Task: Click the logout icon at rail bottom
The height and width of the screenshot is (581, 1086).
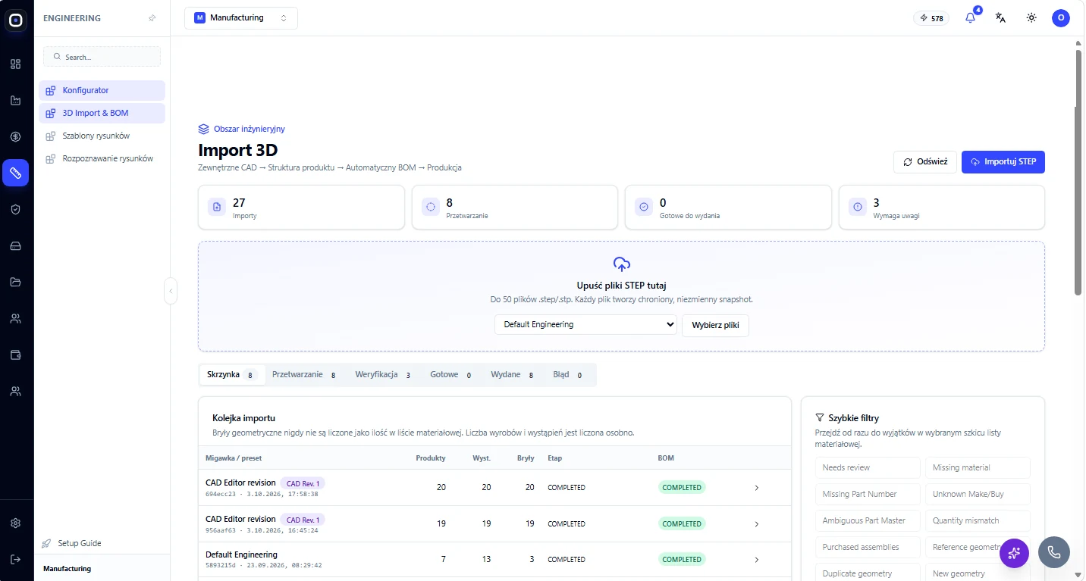Action: 15,559
